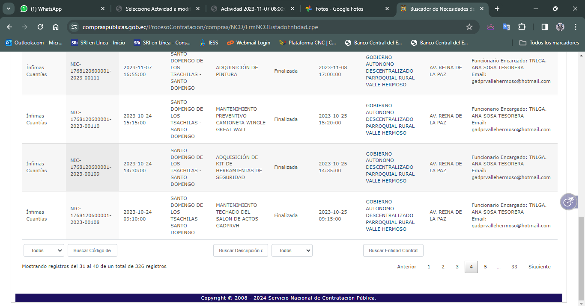
Task: Open the IESS bookmark
Action: pyautogui.click(x=209, y=43)
